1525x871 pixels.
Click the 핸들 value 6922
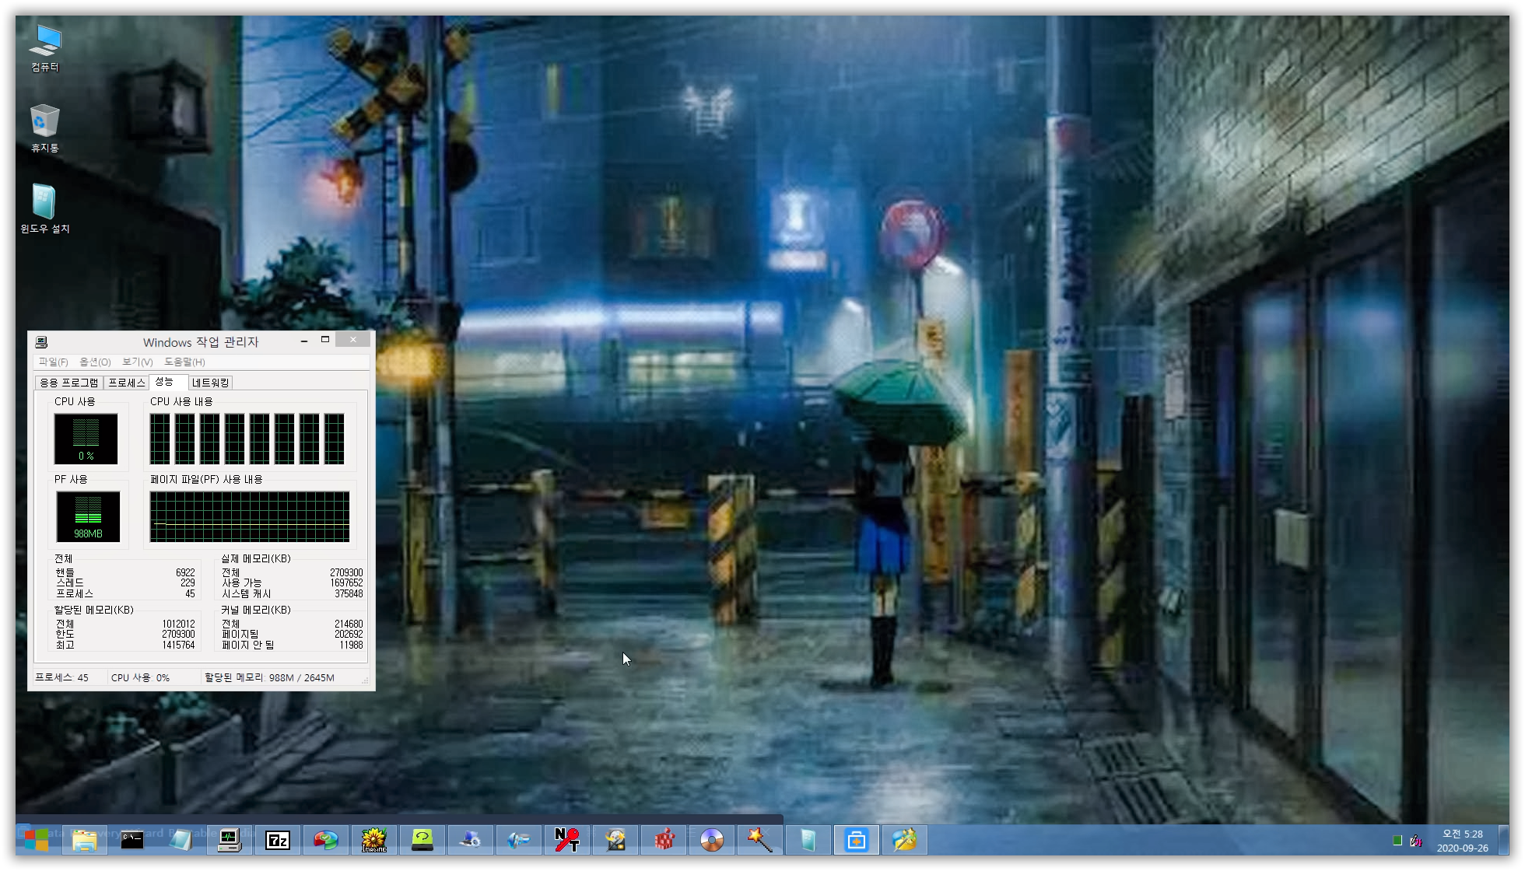pyautogui.click(x=185, y=572)
